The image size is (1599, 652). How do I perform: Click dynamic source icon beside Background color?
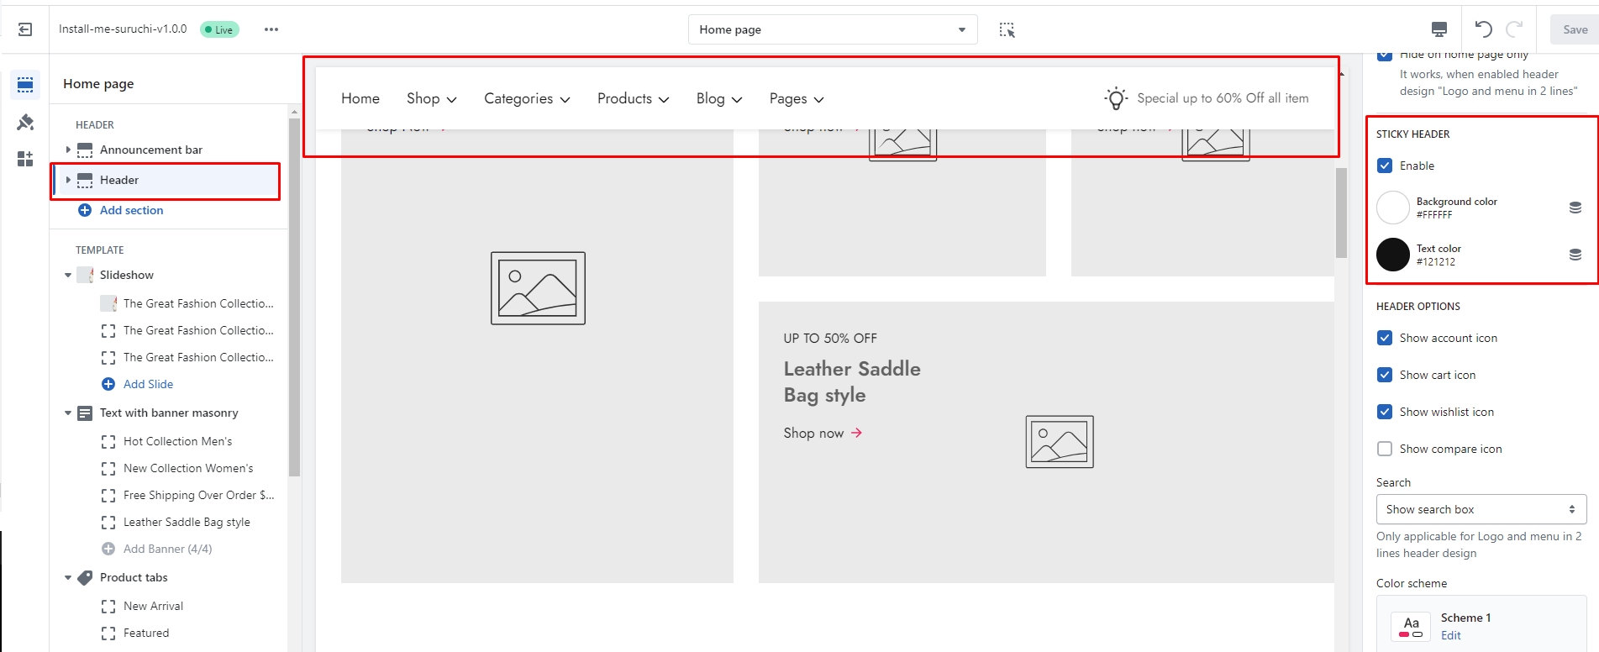(x=1575, y=208)
